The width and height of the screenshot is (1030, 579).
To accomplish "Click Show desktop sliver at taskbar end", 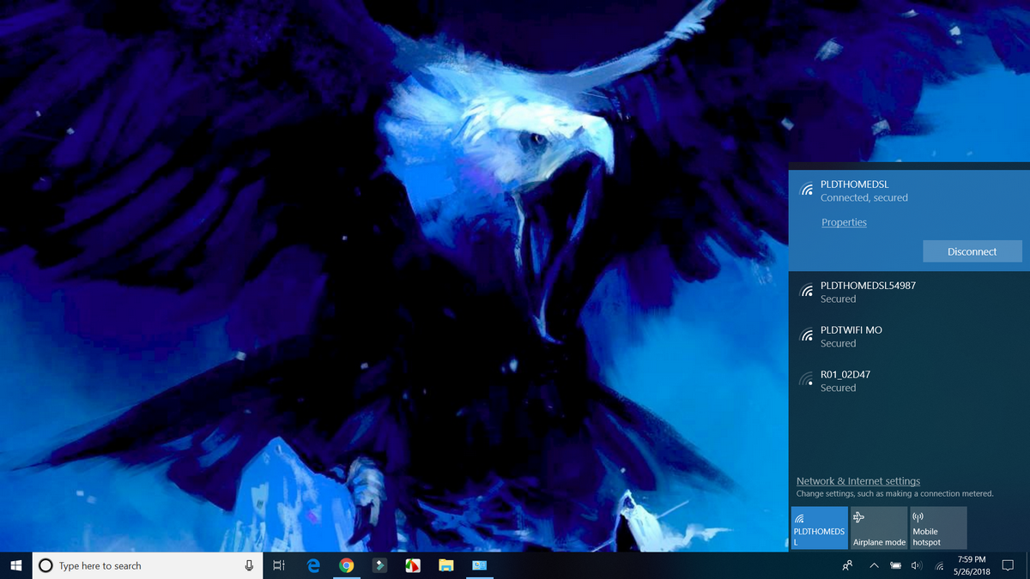I will pos(1027,565).
